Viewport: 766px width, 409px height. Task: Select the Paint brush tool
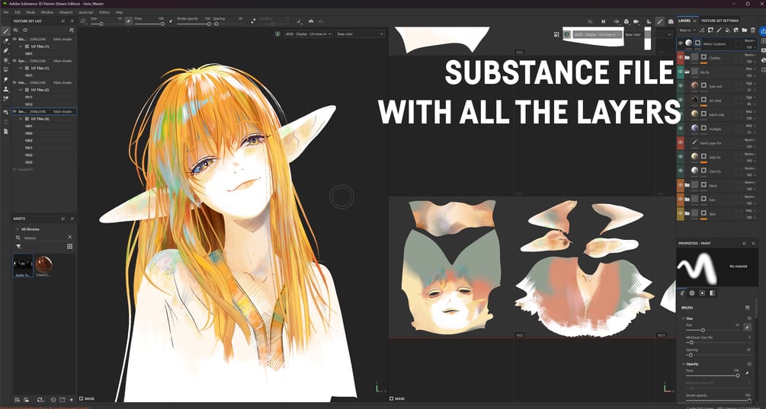(6, 31)
